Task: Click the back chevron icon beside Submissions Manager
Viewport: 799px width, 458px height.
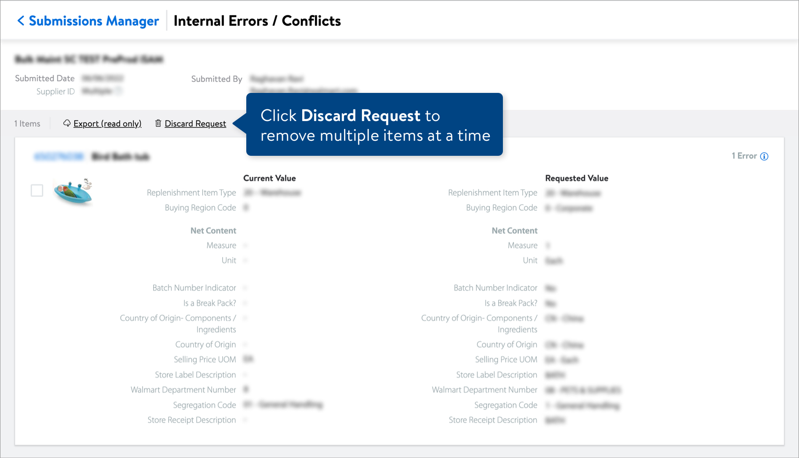Action: pos(21,21)
